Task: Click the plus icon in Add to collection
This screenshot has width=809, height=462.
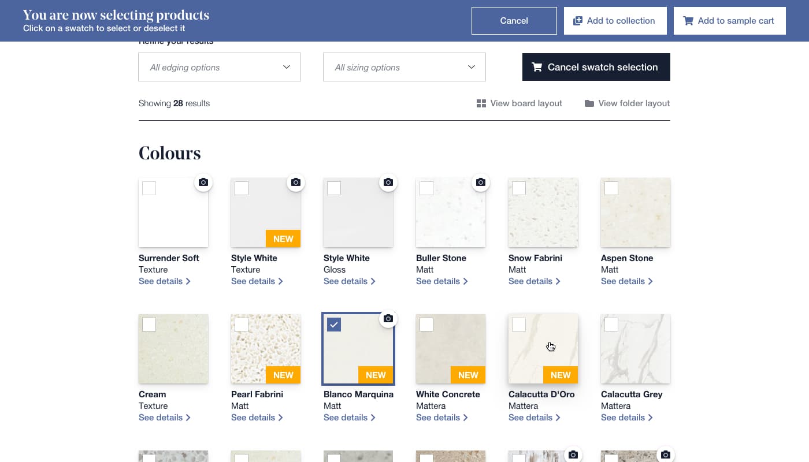Action: [578, 21]
